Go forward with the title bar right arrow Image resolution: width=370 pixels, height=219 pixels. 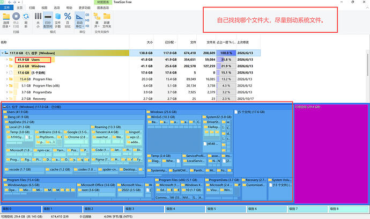(14, 2)
